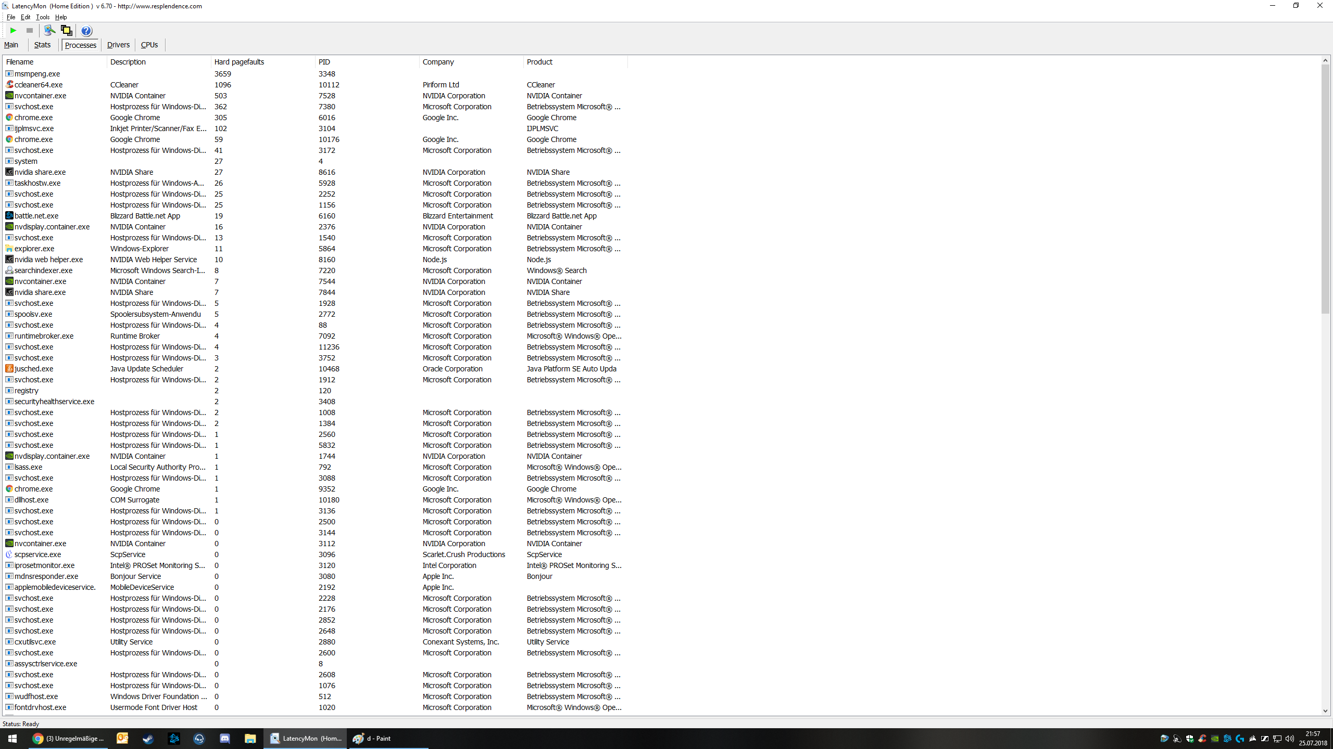Open d - Paint taskbar button

coord(372,738)
